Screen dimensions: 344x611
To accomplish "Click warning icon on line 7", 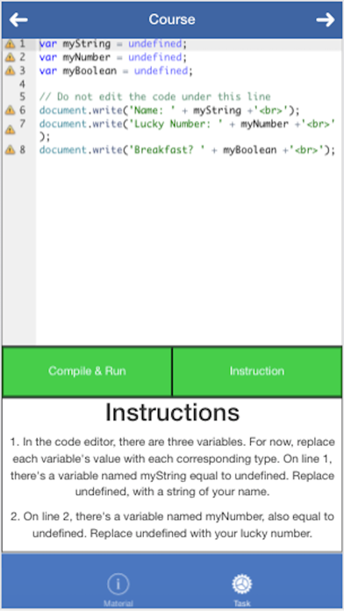I will coord(11,130).
